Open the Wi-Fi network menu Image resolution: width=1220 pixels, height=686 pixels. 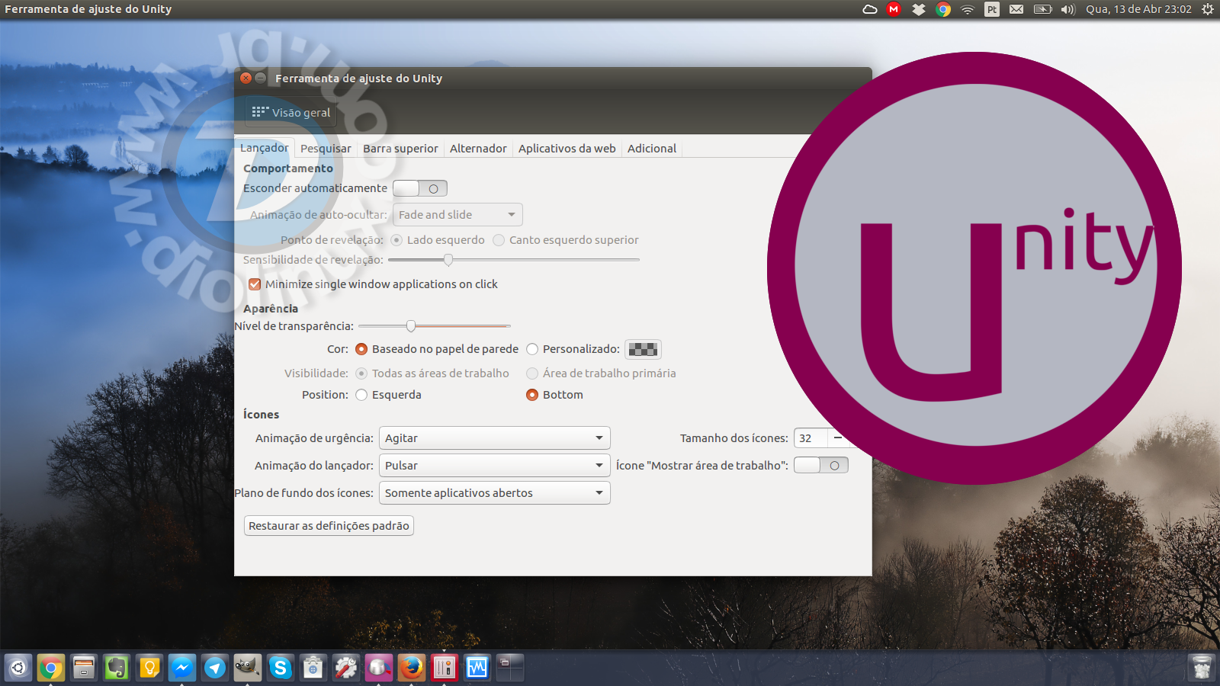(x=968, y=9)
